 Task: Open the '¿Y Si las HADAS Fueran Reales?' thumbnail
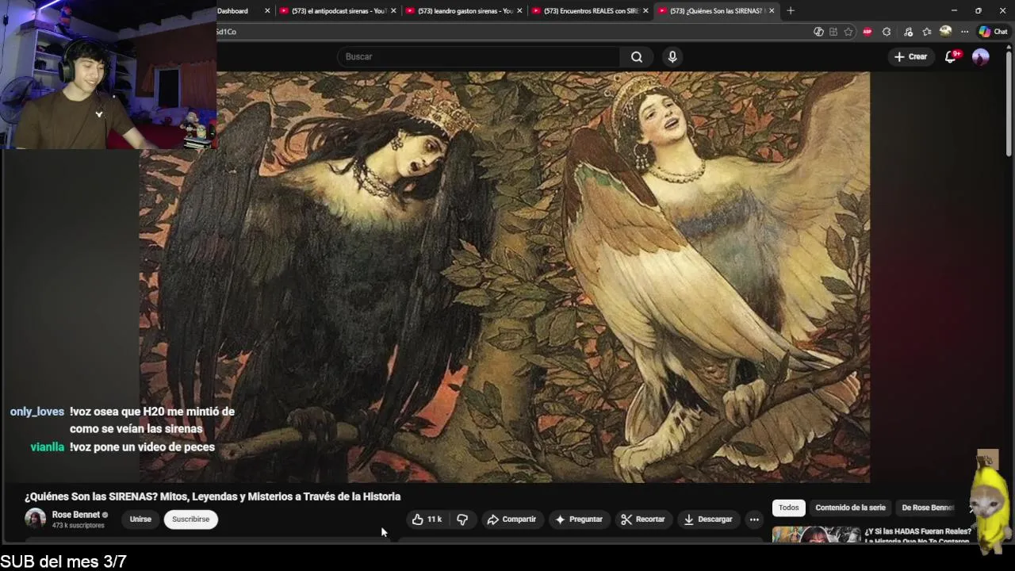tap(816, 535)
